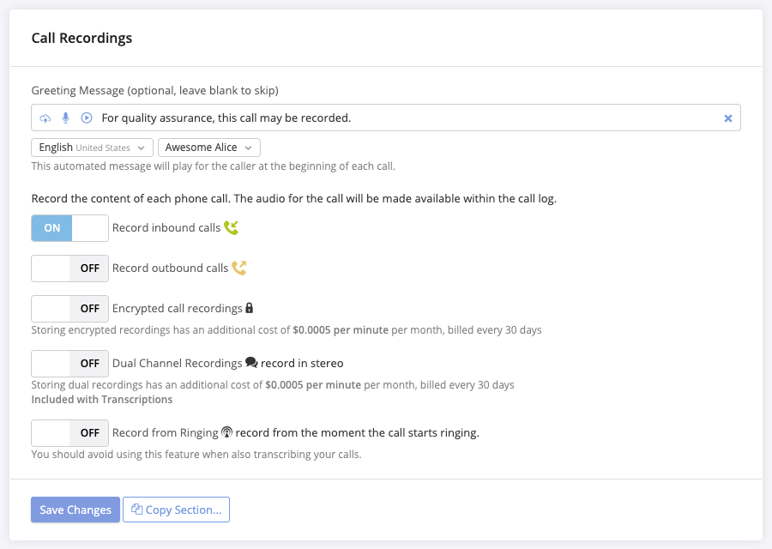
Task: Open the Awesome Alice voice dropdown
Action: click(x=209, y=148)
